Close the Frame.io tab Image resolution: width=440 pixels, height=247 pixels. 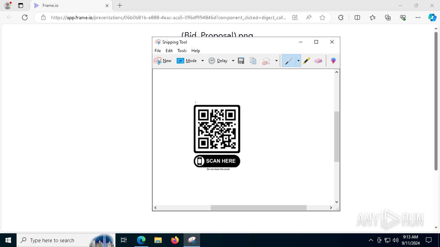pyautogui.click(x=107, y=5)
